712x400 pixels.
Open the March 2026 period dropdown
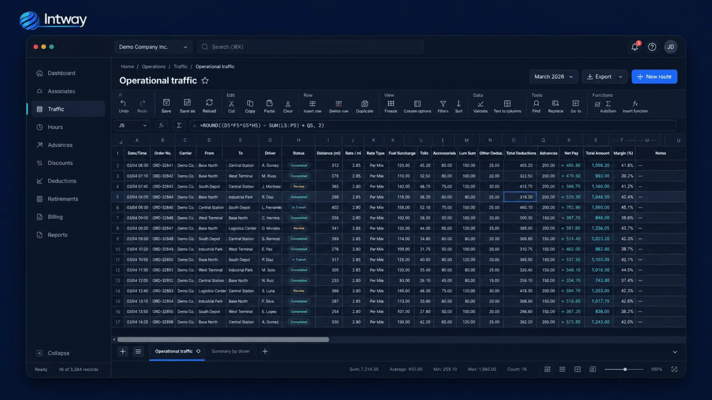click(554, 76)
